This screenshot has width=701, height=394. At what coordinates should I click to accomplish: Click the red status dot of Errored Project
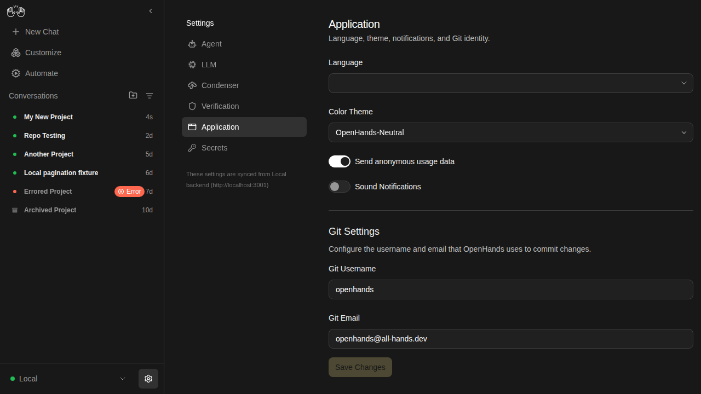pyautogui.click(x=15, y=192)
